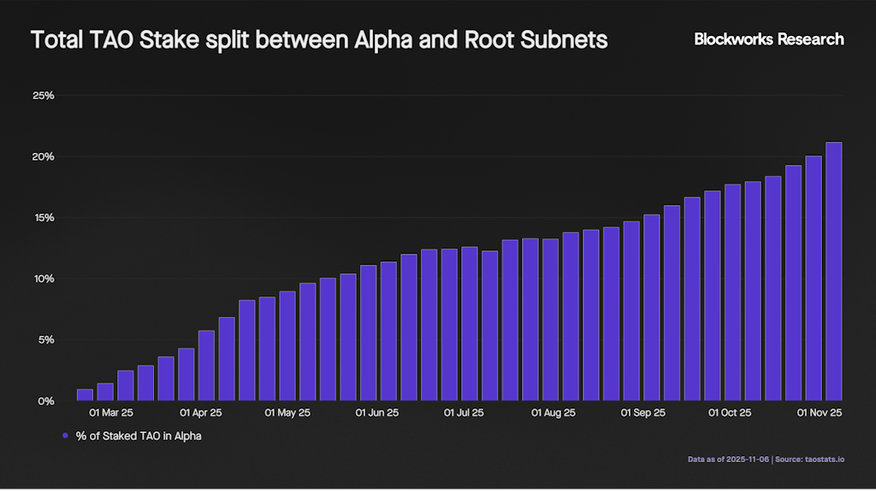Click the 01 Sep 25 axis label
Viewport: 876px width, 492px height.
tap(643, 413)
